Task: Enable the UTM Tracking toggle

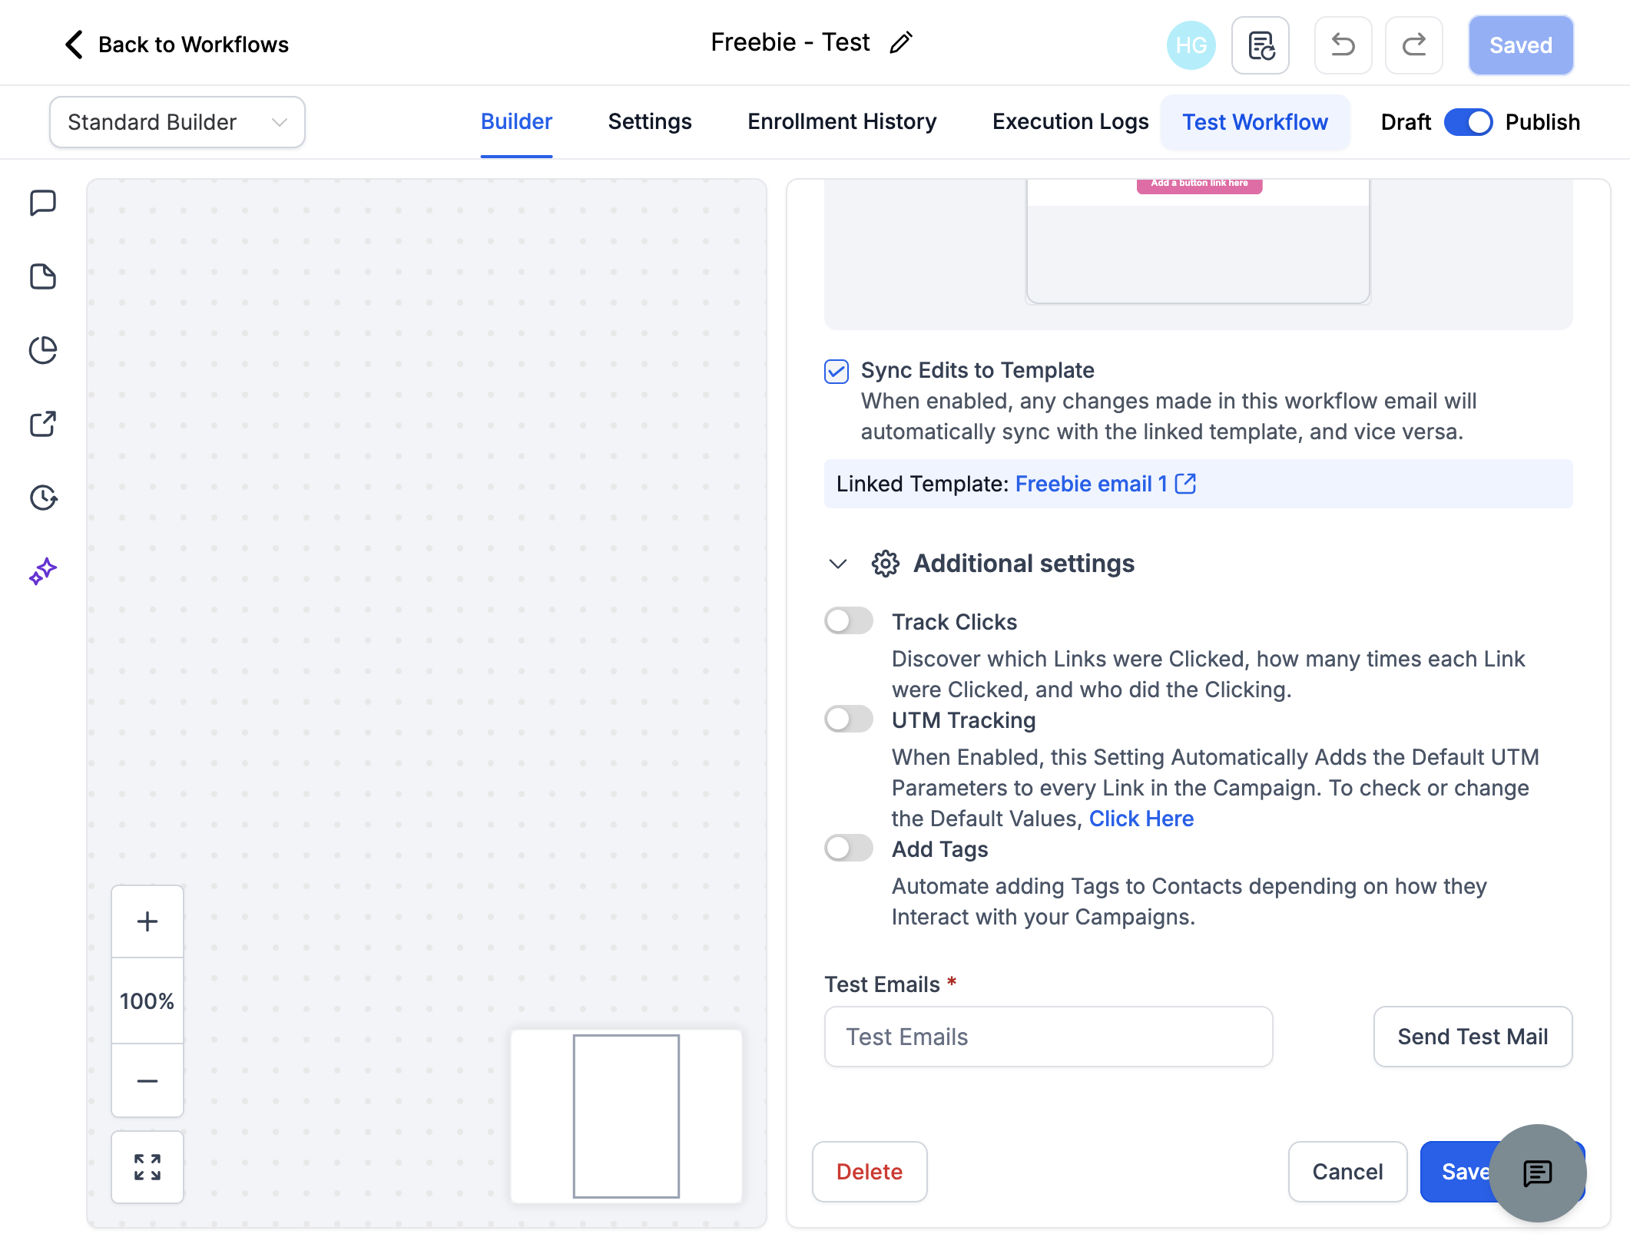Action: point(849,719)
